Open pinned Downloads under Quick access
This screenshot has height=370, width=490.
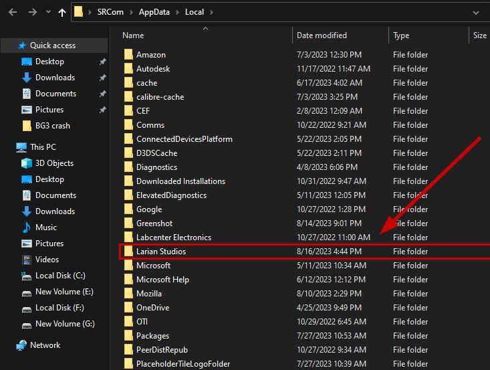tap(55, 78)
